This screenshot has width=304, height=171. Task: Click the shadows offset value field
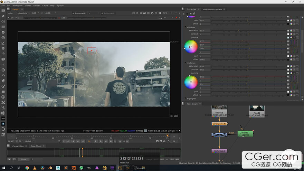tap(205, 59)
